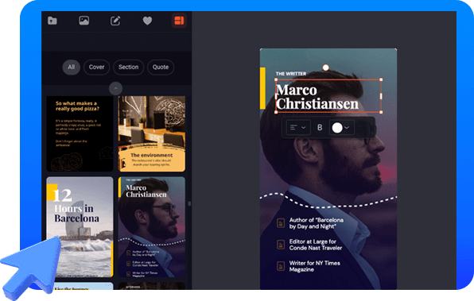Select the red layouts panel icon
Viewport: 474px width, 301px height.
point(179,21)
